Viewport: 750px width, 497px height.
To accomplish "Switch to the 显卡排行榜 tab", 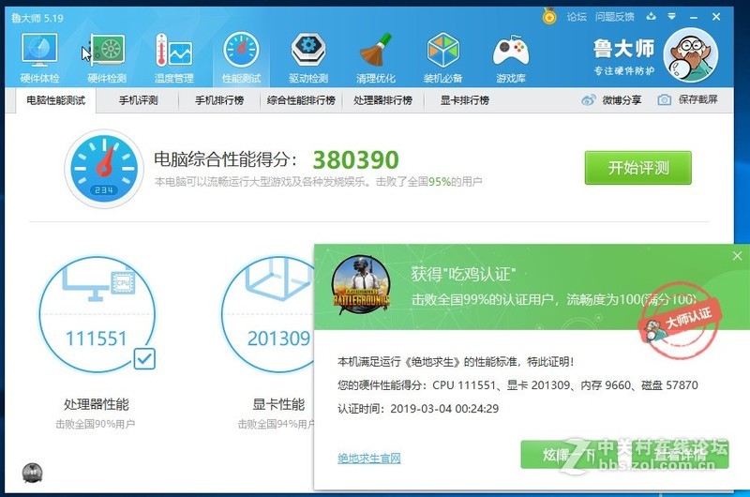I will click(465, 100).
